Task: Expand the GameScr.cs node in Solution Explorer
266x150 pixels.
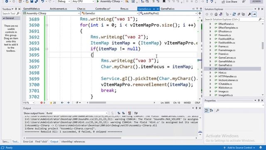Action: tap(210, 69)
